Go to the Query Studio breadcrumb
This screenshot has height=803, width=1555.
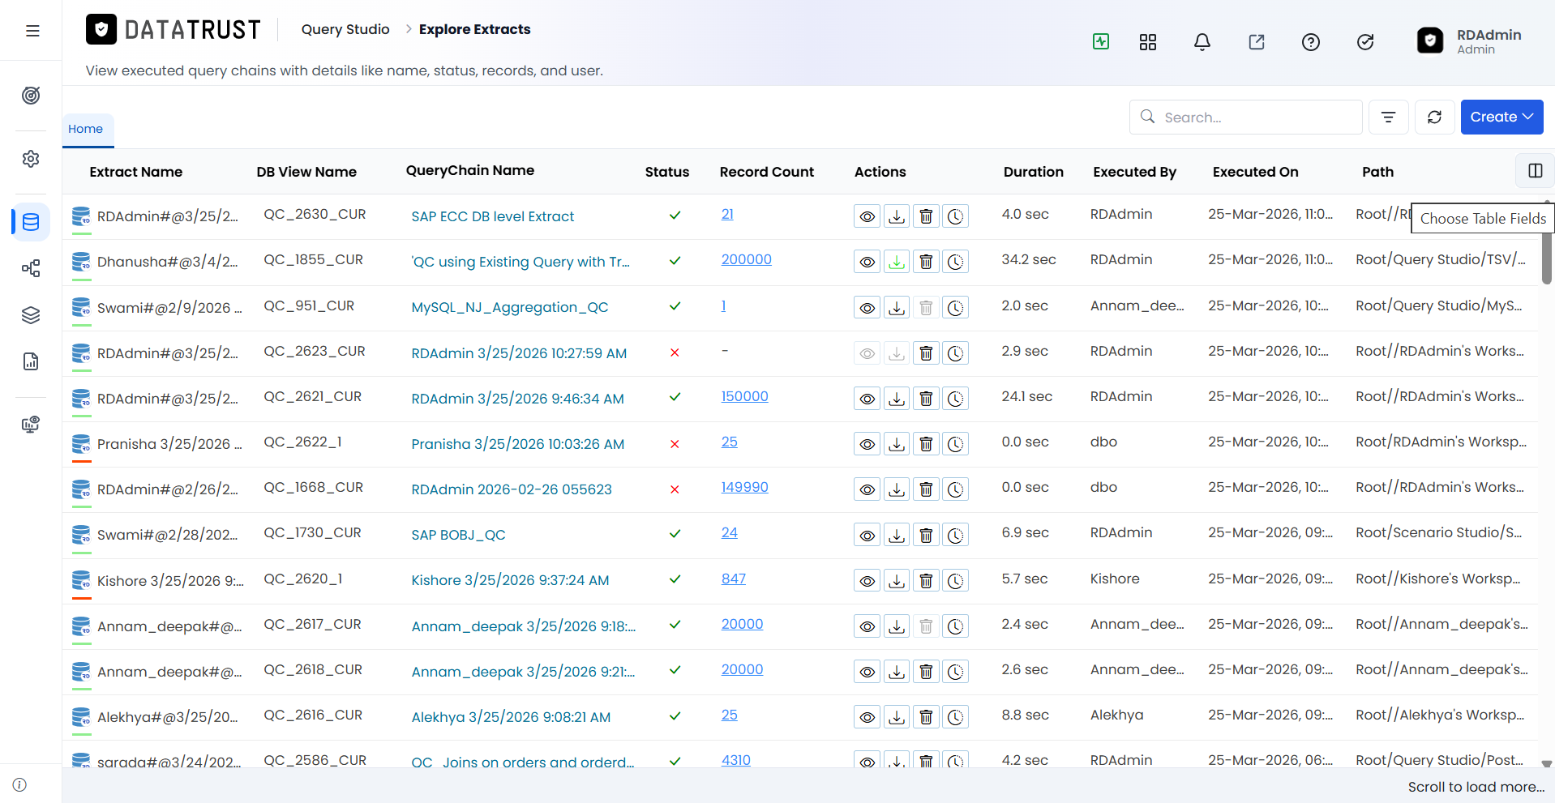coord(345,29)
